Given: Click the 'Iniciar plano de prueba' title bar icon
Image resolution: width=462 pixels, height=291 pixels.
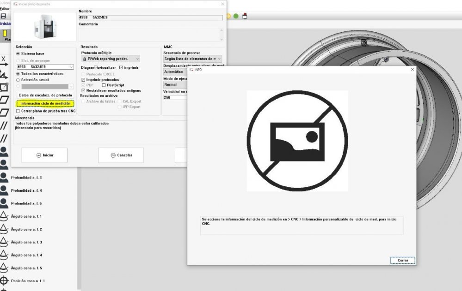Looking at the screenshot, I should [15, 4].
